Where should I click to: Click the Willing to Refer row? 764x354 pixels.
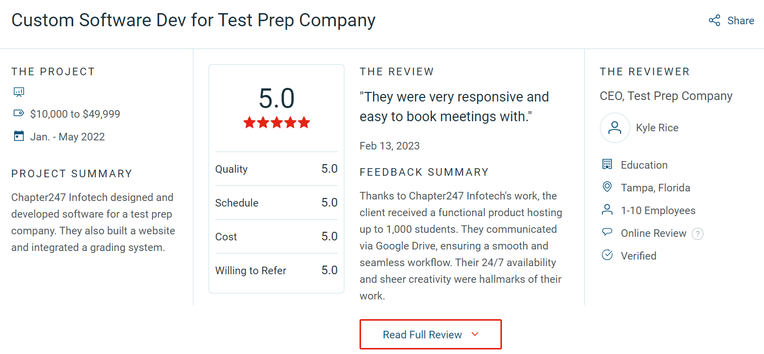coord(276,270)
